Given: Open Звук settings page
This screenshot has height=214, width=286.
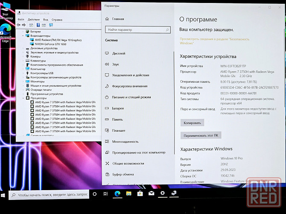Looking at the screenshot, I should (x=112, y=64).
